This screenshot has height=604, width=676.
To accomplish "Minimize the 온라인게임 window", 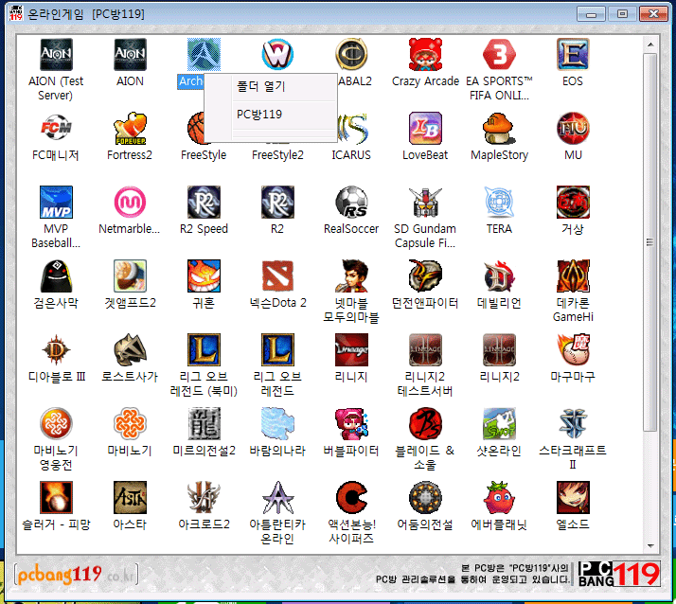I will pos(591,14).
